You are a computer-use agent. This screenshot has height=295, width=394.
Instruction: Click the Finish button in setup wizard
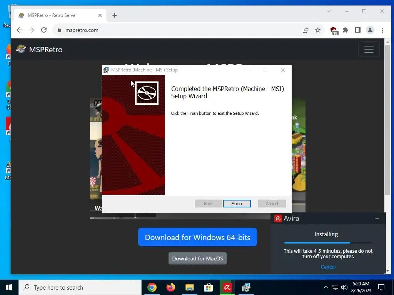[237, 204]
